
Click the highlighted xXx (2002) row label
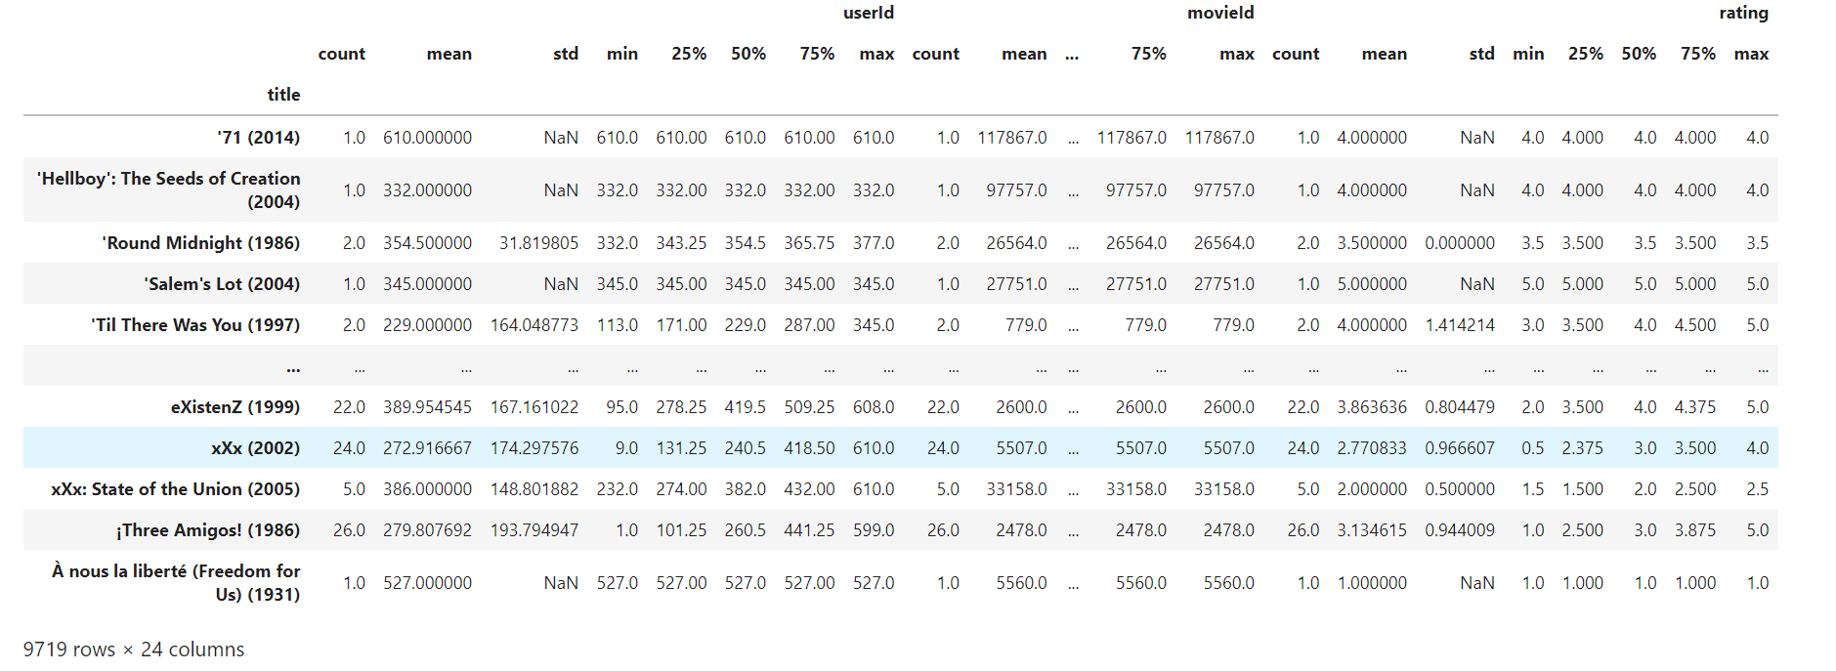255,448
